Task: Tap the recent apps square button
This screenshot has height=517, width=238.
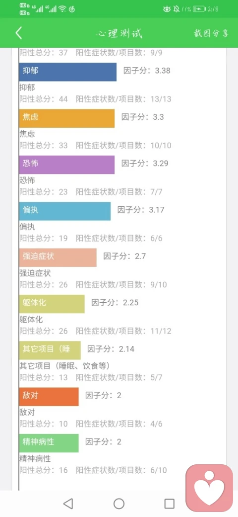Action: click(x=169, y=504)
